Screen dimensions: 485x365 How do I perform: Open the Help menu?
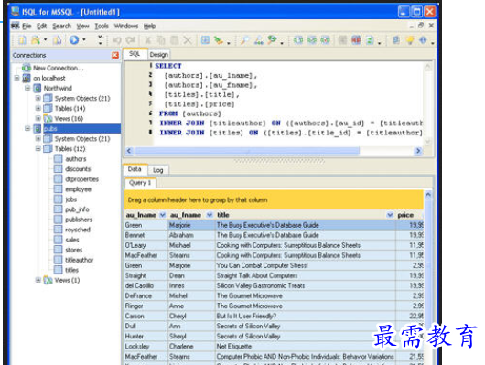pos(149,26)
